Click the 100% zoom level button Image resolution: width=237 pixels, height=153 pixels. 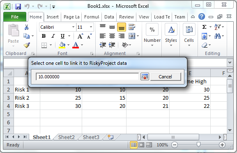(162, 145)
